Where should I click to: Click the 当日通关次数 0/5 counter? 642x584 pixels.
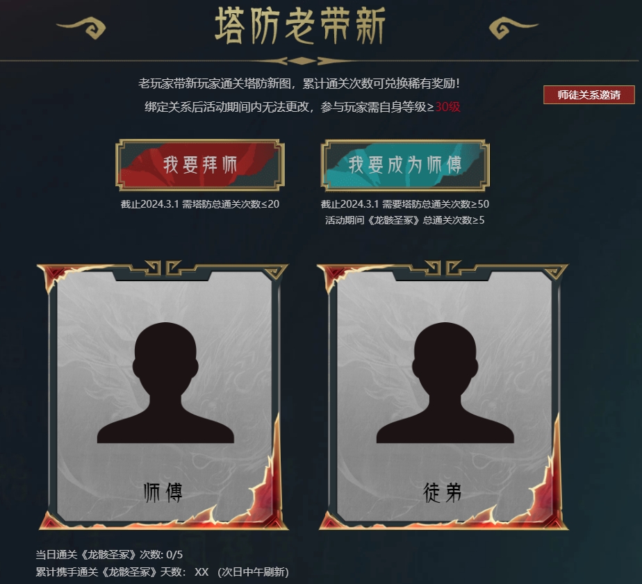[x=109, y=555]
